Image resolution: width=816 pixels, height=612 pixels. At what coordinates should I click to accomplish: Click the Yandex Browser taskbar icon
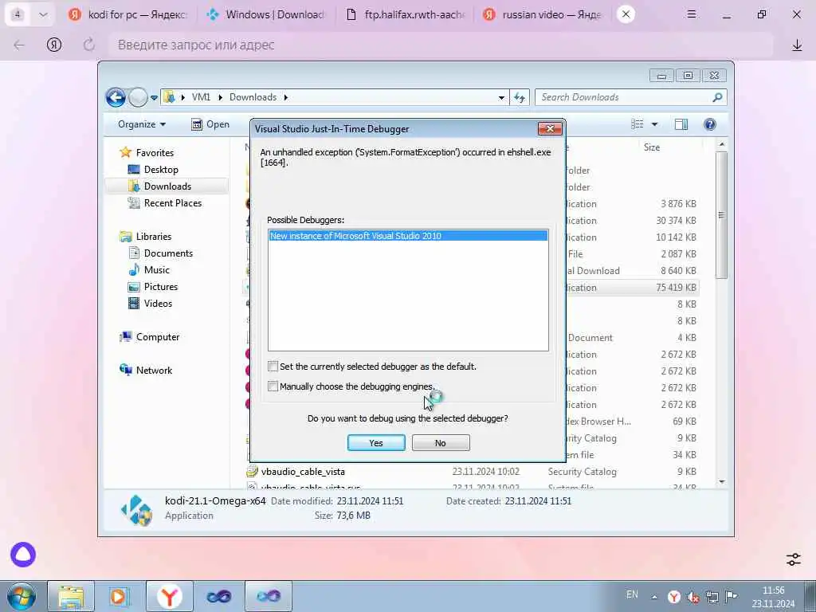click(170, 596)
